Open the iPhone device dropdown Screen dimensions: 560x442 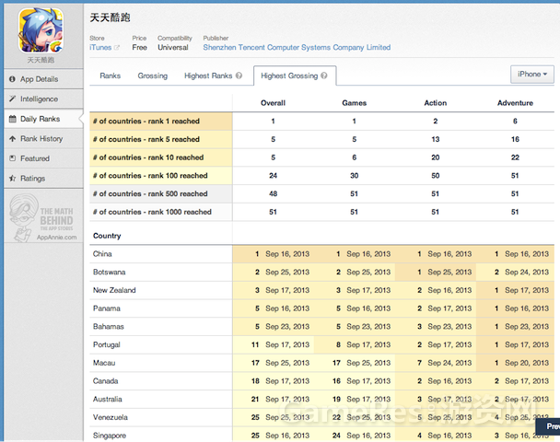(532, 75)
